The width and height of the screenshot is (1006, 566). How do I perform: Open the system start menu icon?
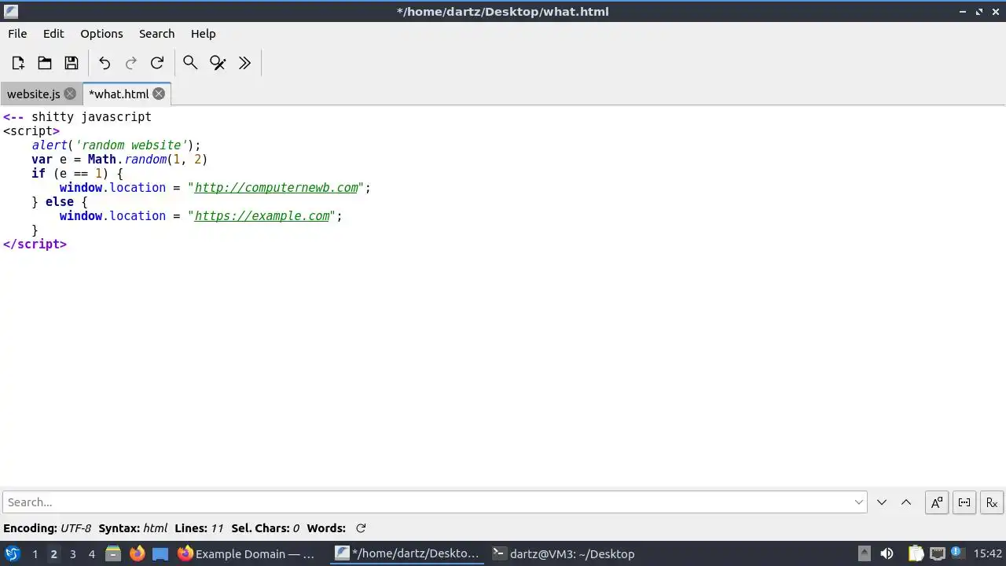pyautogui.click(x=13, y=553)
